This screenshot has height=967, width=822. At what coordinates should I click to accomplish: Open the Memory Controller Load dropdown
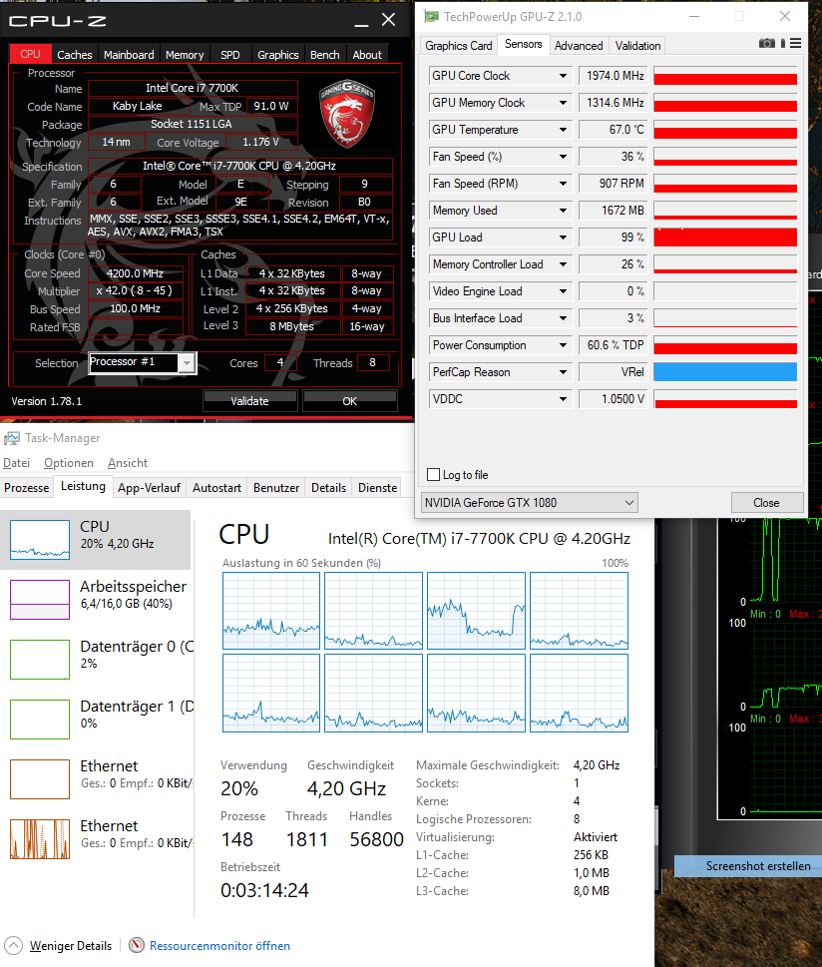pos(563,264)
